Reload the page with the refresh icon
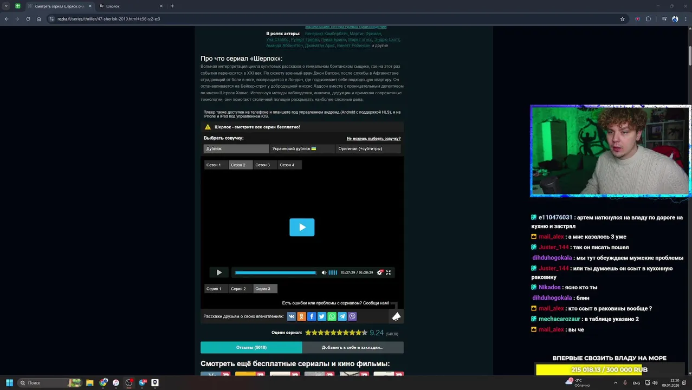This screenshot has height=390, width=692. [x=28, y=19]
